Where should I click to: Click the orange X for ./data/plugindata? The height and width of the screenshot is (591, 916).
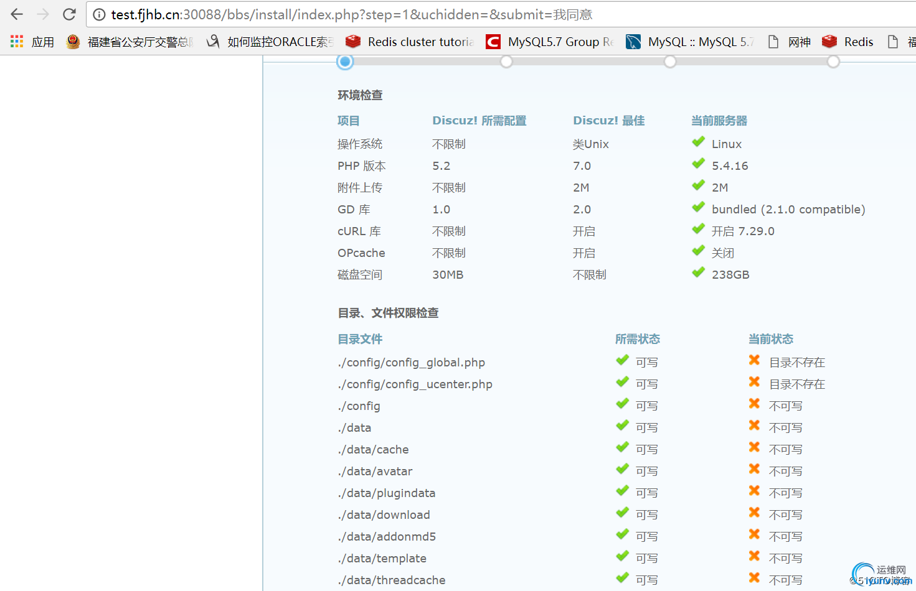(x=754, y=491)
